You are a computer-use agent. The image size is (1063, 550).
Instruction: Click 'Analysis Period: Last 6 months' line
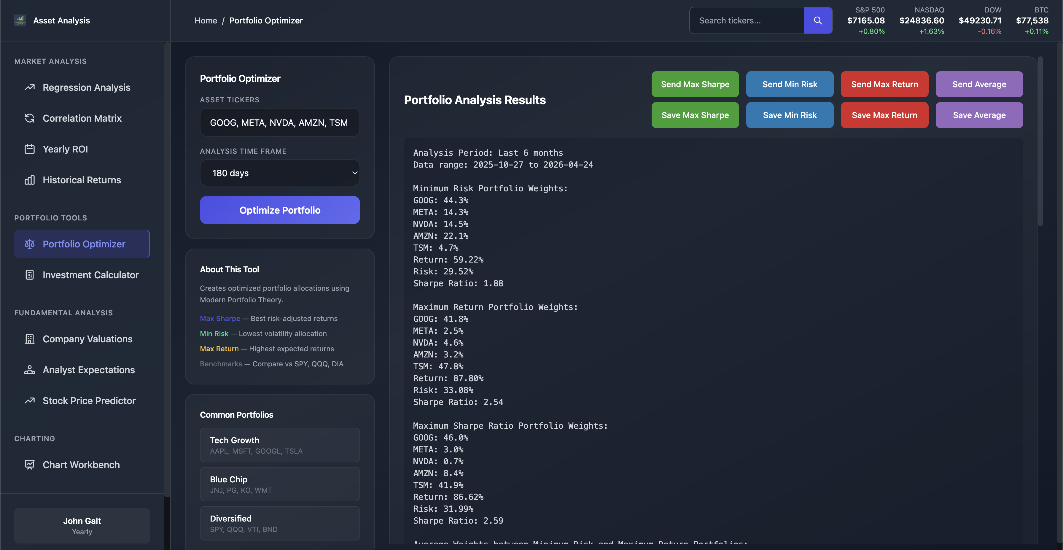point(488,153)
